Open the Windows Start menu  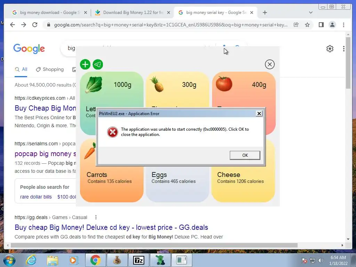(x=9, y=260)
